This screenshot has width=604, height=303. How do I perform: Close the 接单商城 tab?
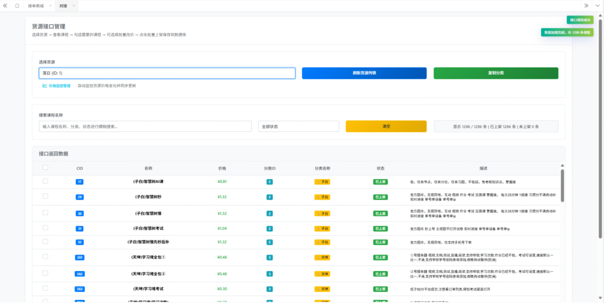(50, 5)
